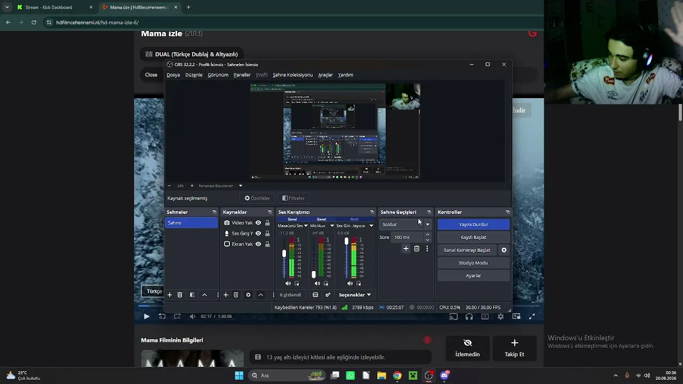Image resolution: width=683 pixels, height=384 pixels.
Task: Float the Ses Karıştırıcı dock
Action: 372,212
